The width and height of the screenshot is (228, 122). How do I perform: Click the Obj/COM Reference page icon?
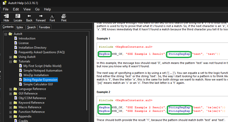[x=16, y=98]
